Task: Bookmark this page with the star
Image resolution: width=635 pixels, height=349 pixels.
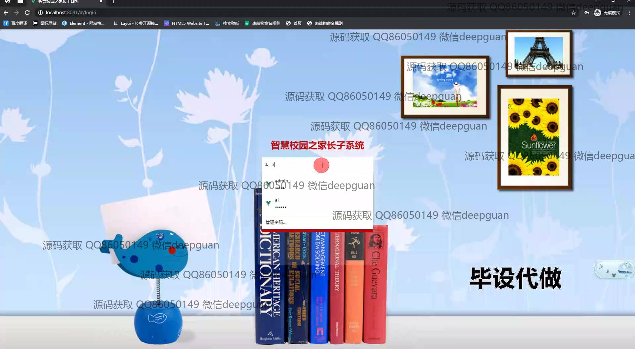Action: 573,13
